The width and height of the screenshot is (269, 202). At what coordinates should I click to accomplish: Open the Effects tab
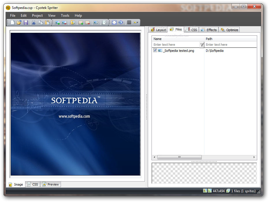coord(209,30)
